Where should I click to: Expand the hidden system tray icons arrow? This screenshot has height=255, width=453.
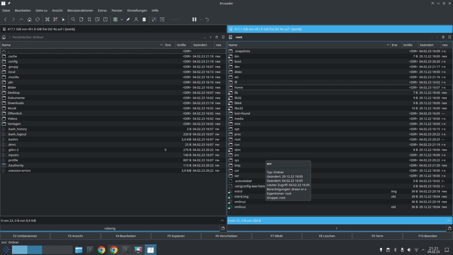coord(423,250)
